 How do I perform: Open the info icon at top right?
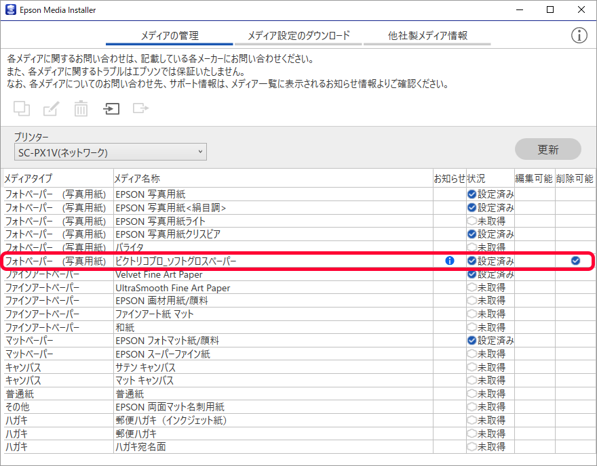pyautogui.click(x=579, y=36)
